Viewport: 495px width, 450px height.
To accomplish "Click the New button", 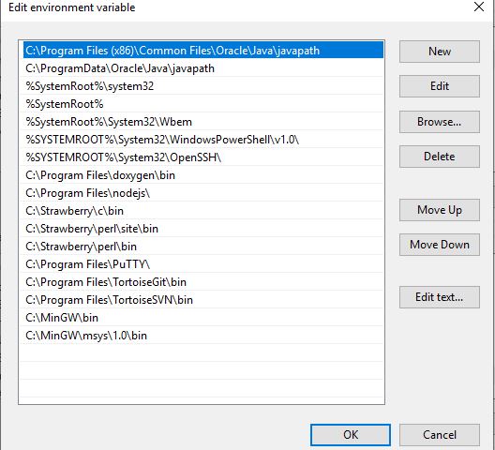I will point(440,52).
